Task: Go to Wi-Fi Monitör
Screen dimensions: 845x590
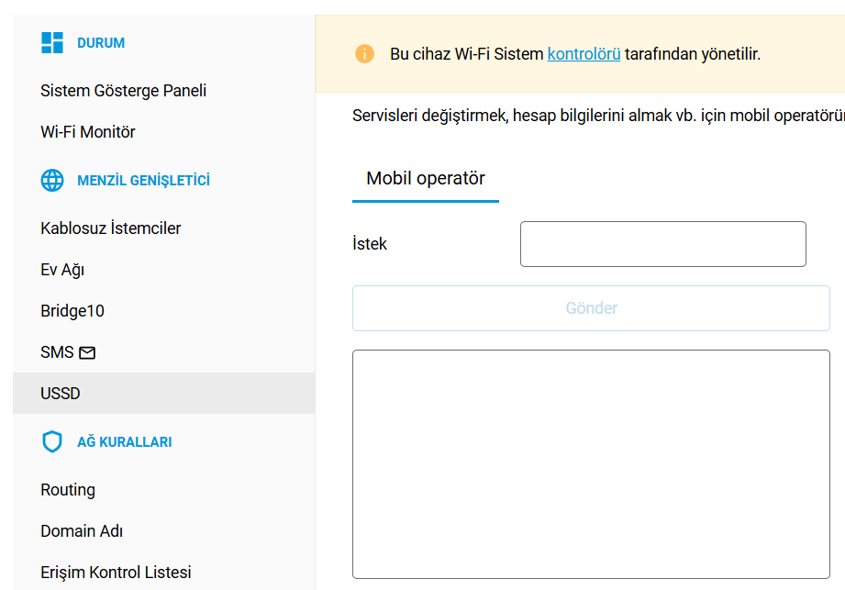Action: coord(88,132)
